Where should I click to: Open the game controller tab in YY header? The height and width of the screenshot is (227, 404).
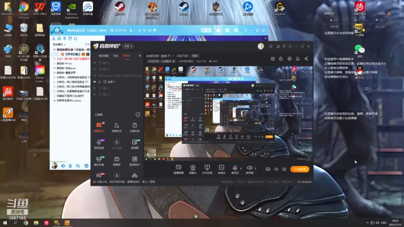pos(236,30)
